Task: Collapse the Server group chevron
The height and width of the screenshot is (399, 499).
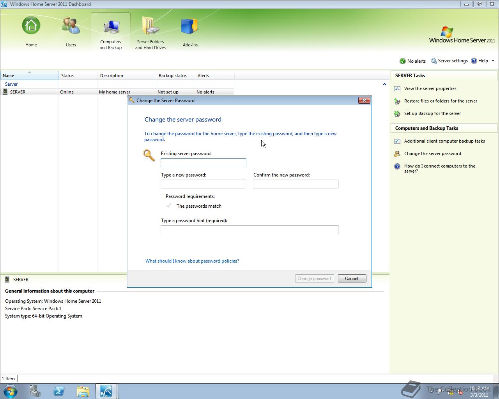Action: coord(384,84)
